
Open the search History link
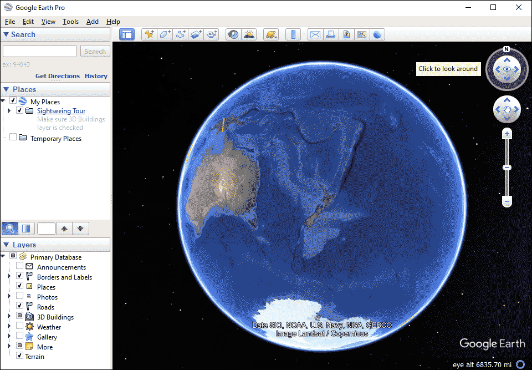[96, 76]
